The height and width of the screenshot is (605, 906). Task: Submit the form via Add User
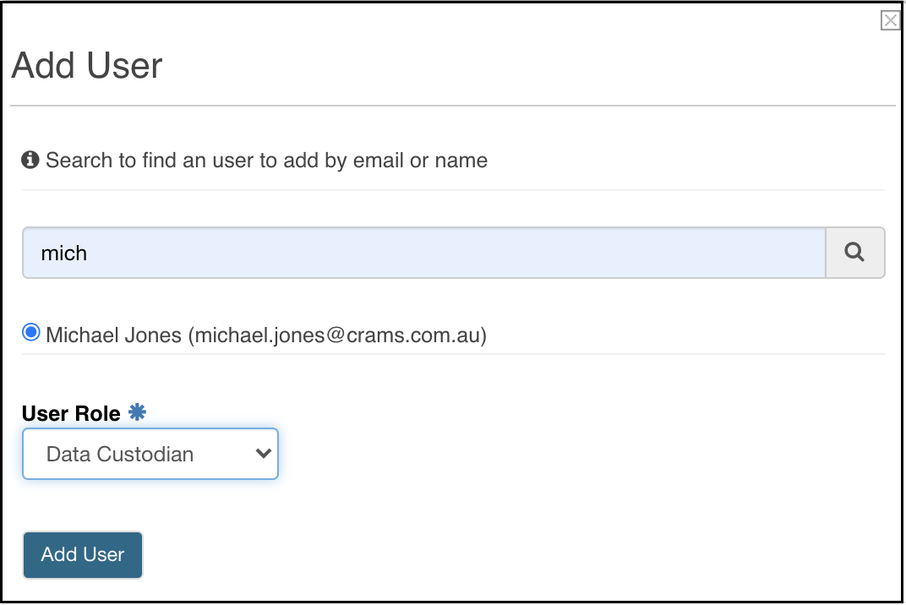(x=83, y=555)
